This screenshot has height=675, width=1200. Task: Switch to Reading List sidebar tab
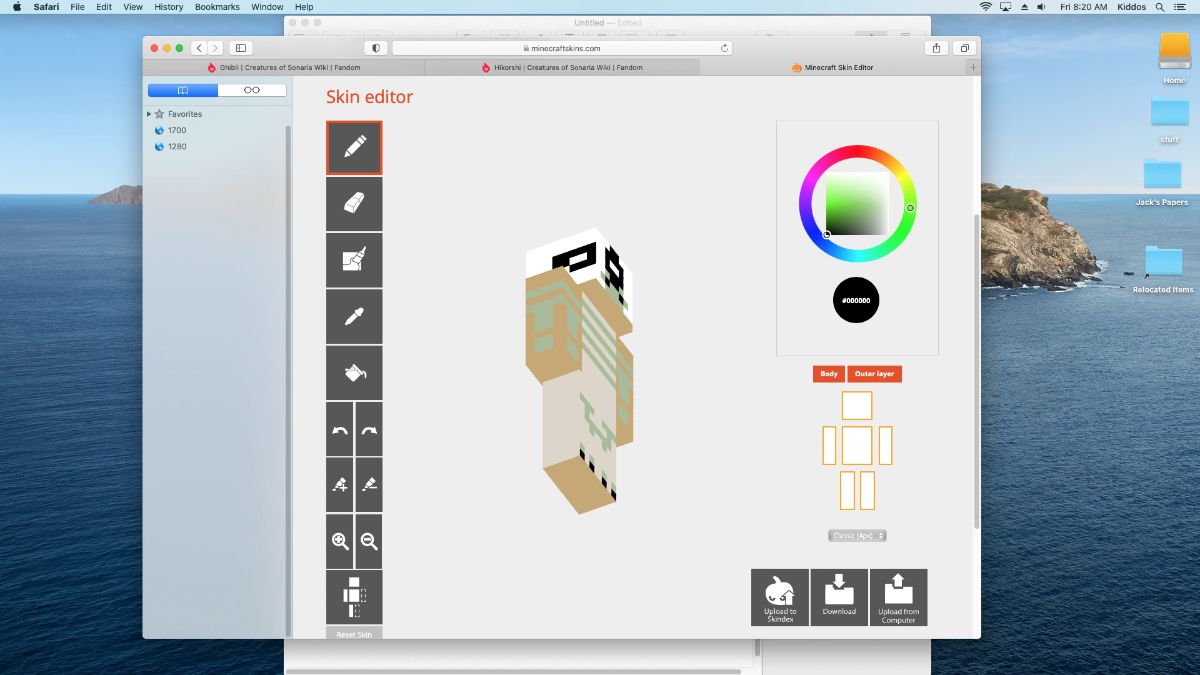(x=252, y=90)
